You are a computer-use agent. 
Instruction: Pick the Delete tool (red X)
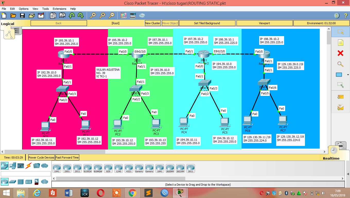click(340, 53)
